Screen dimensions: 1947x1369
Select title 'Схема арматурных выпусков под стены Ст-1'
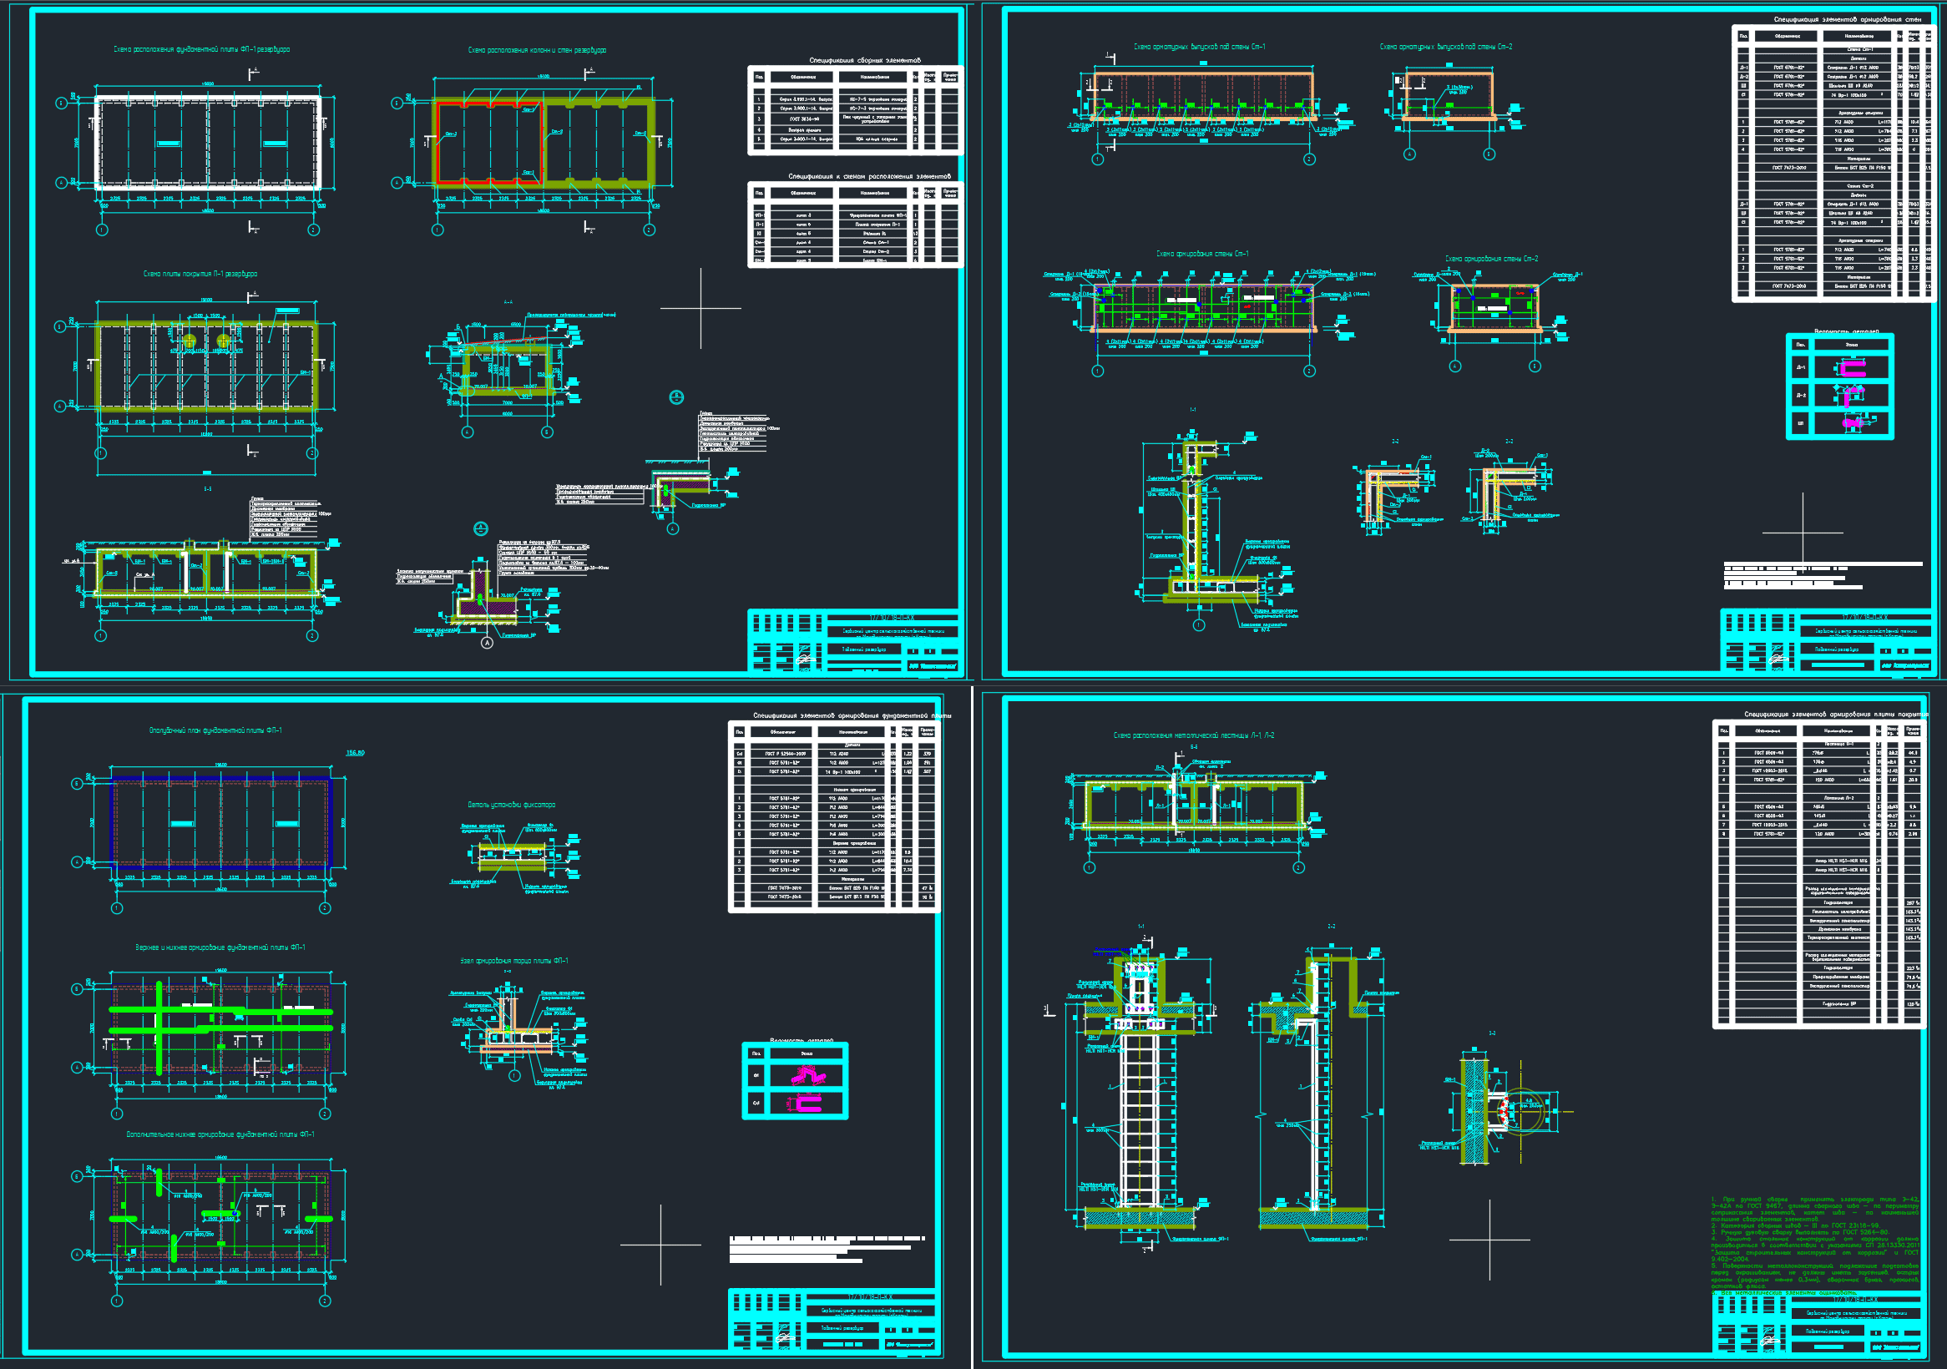click(x=1199, y=47)
